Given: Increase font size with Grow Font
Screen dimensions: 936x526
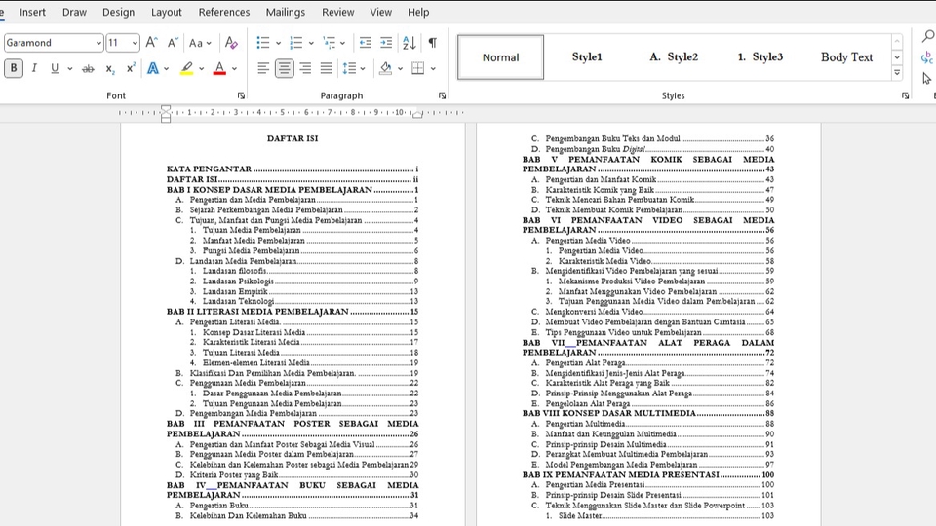Looking at the screenshot, I should pyautogui.click(x=152, y=43).
